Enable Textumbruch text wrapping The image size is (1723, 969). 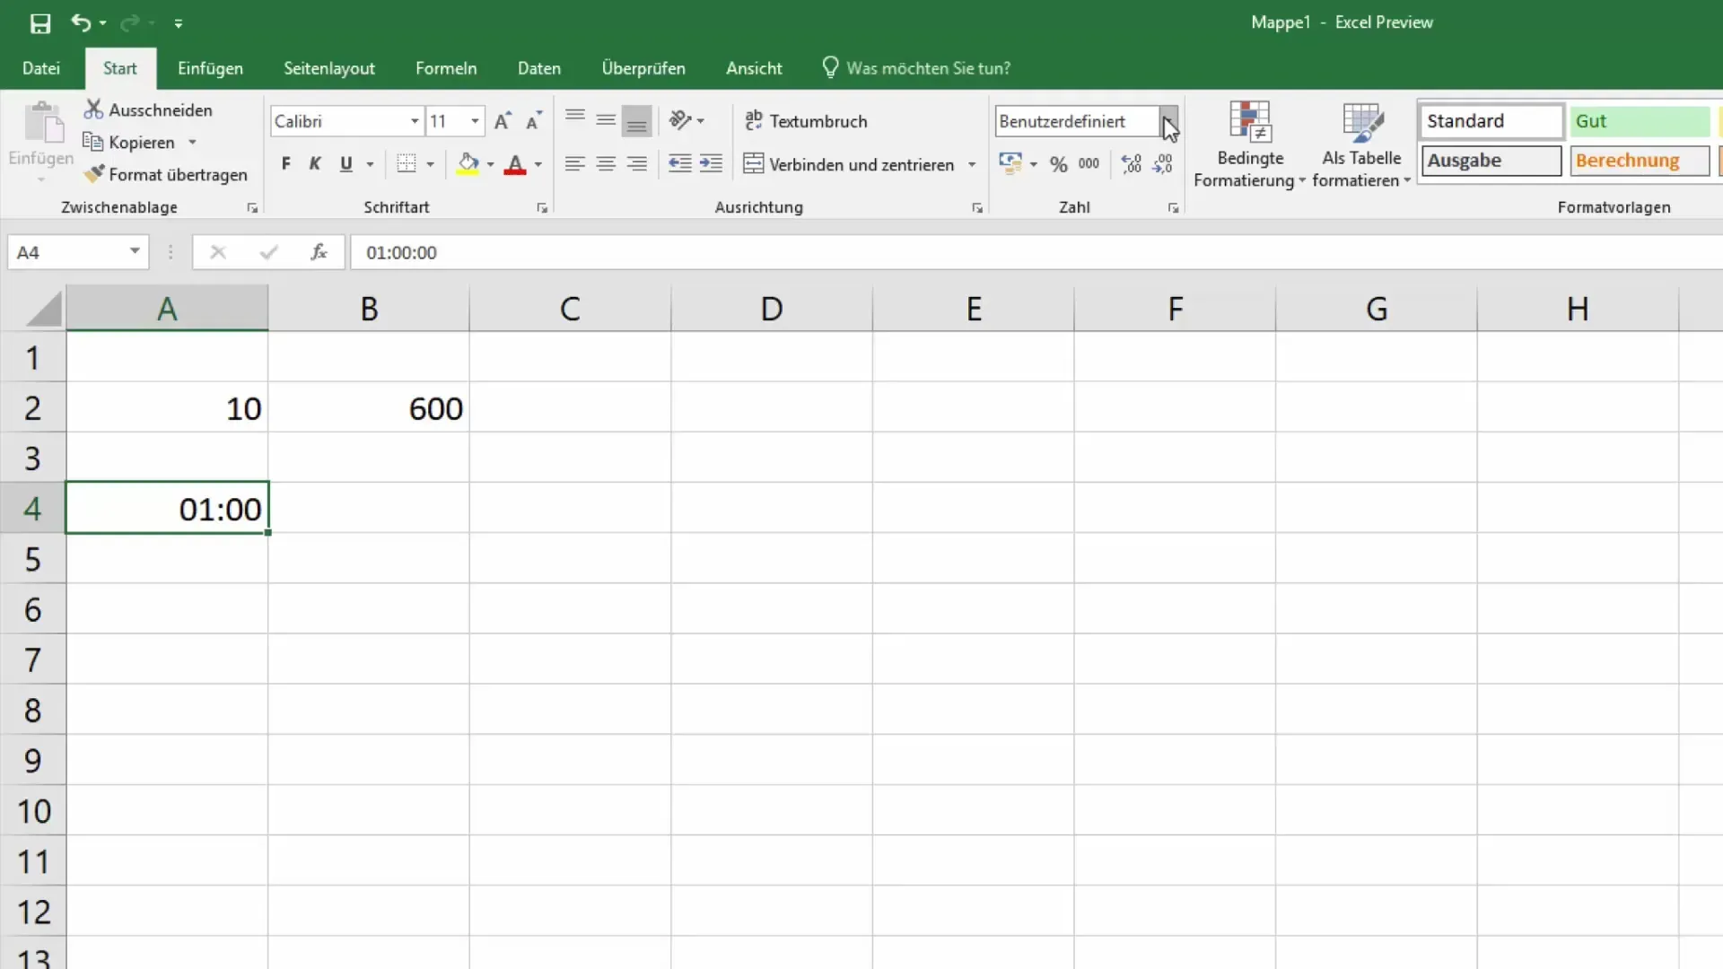[807, 120]
